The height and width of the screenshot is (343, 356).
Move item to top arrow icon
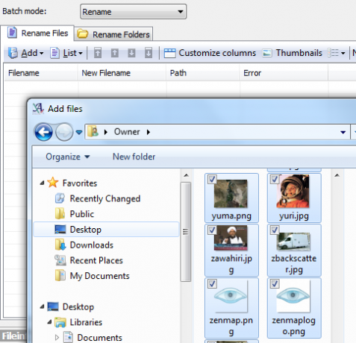(98, 53)
